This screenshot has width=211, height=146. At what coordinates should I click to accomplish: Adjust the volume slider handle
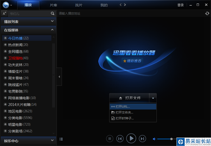(171, 139)
